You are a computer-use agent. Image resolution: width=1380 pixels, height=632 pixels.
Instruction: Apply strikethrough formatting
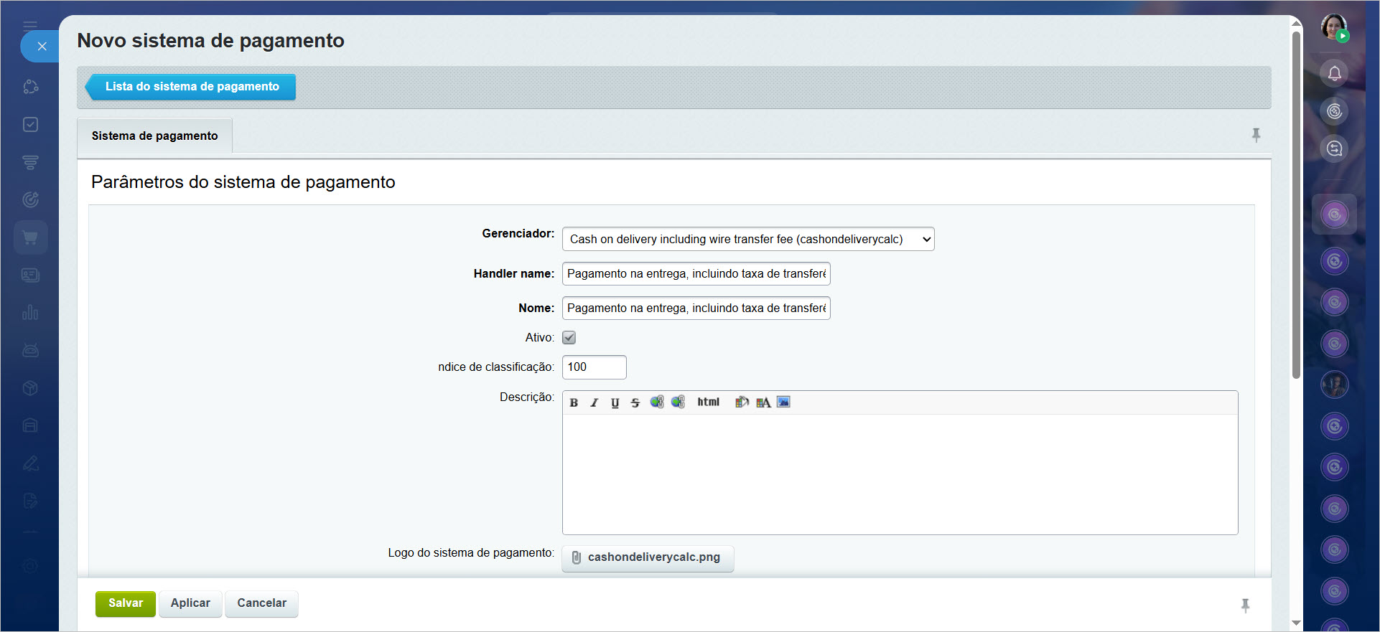click(635, 402)
